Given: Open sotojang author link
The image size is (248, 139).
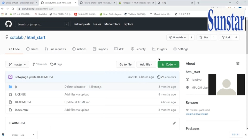Looking at the screenshot, I should click(21, 77).
